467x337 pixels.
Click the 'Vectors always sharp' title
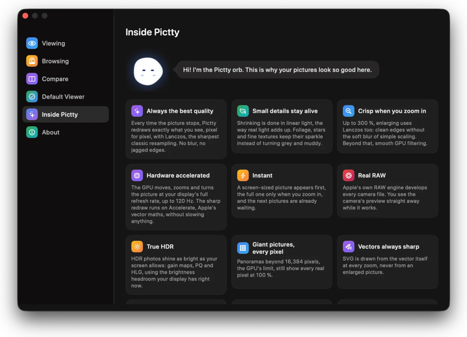pos(389,246)
